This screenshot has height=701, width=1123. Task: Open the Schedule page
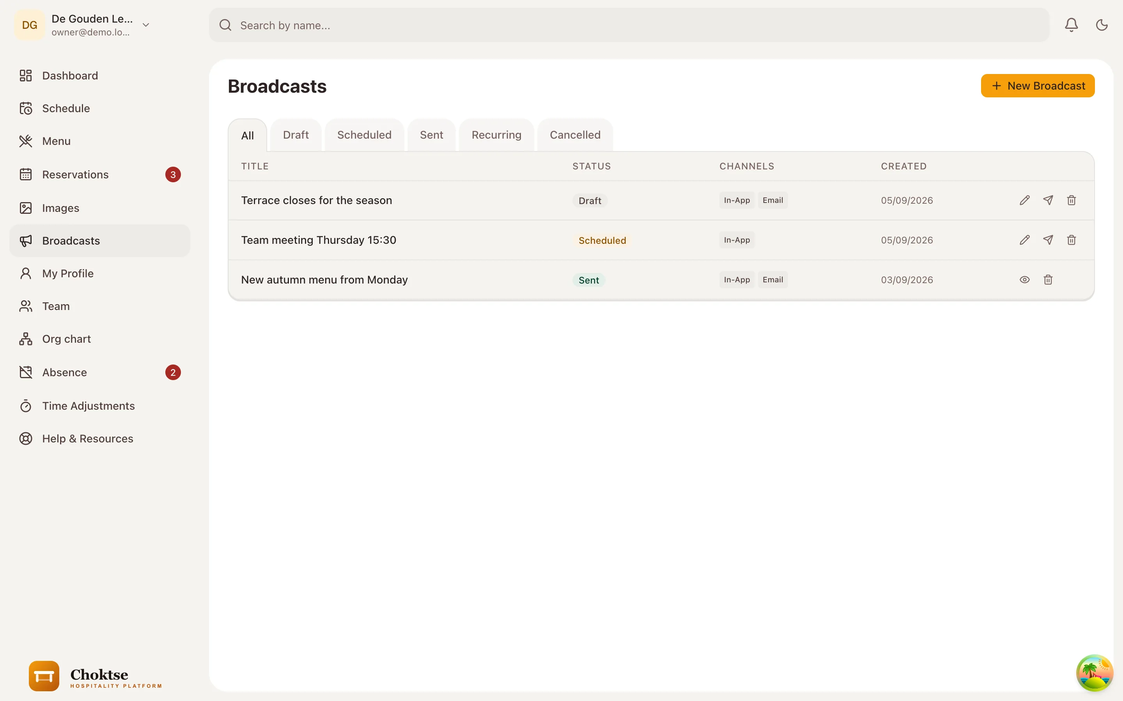click(x=100, y=109)
